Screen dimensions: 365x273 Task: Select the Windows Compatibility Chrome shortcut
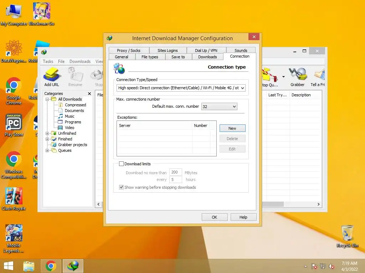tap(14, 165)
